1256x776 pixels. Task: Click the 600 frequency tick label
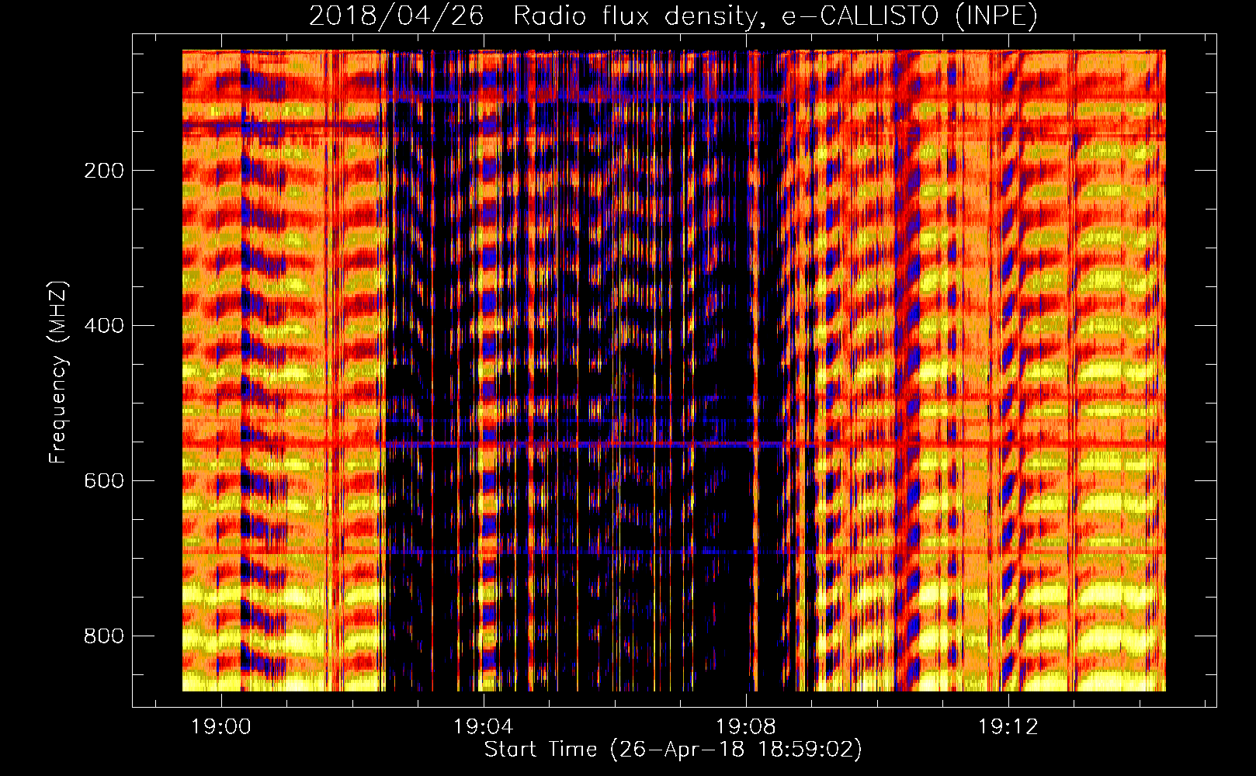pos(104,481)
